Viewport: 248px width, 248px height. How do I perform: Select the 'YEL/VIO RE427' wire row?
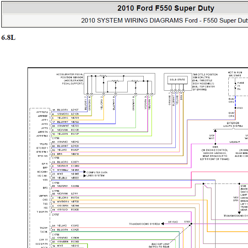tap(65, 150)
